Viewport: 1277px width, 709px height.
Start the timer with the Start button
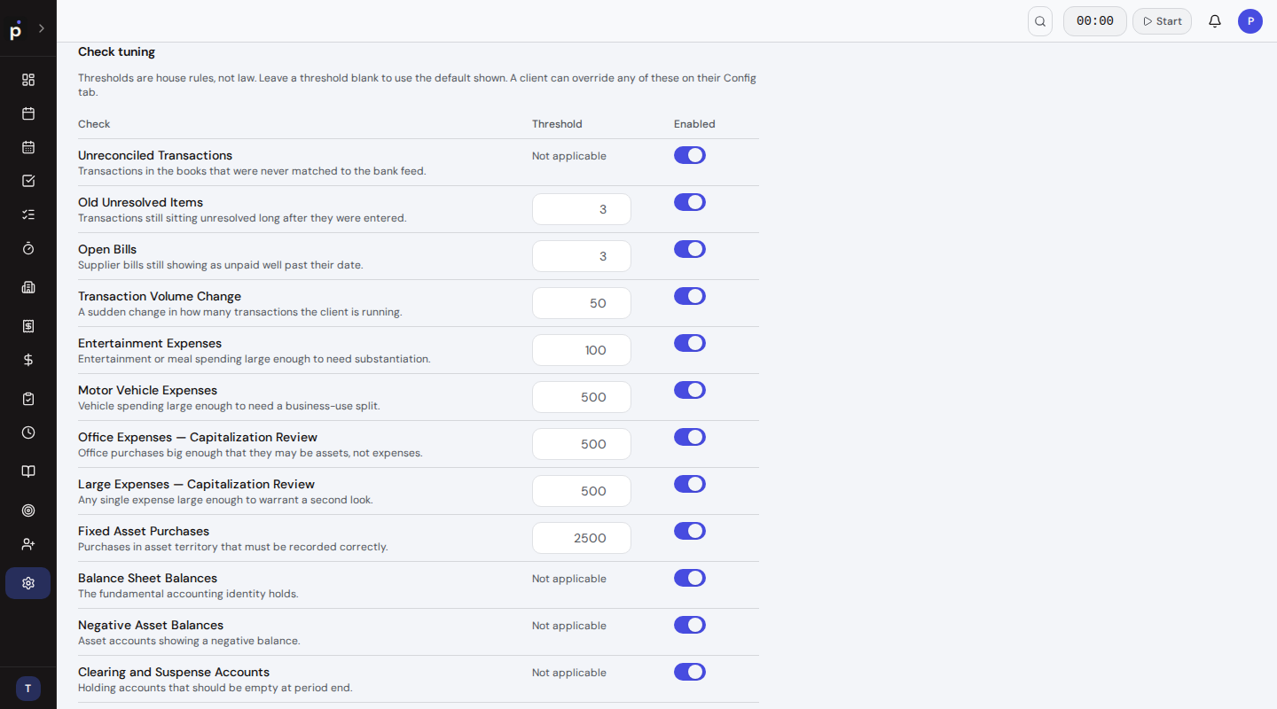[x=1162, y=21]
